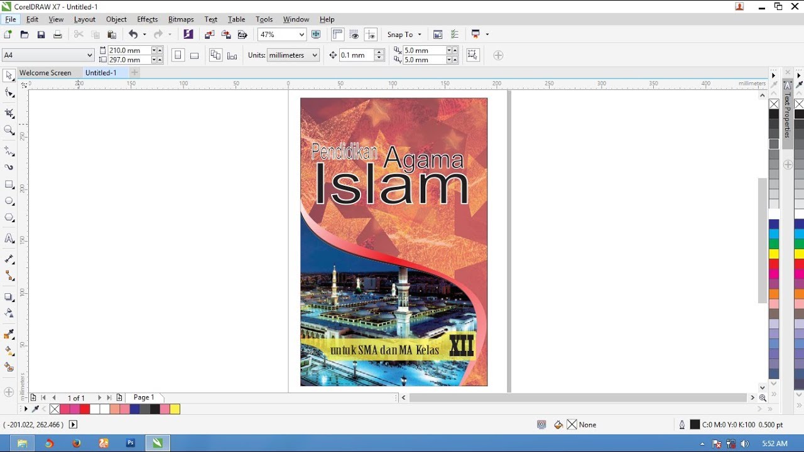
Task: Pick the yellow swatch in document palette
Action: coord(175,409)
